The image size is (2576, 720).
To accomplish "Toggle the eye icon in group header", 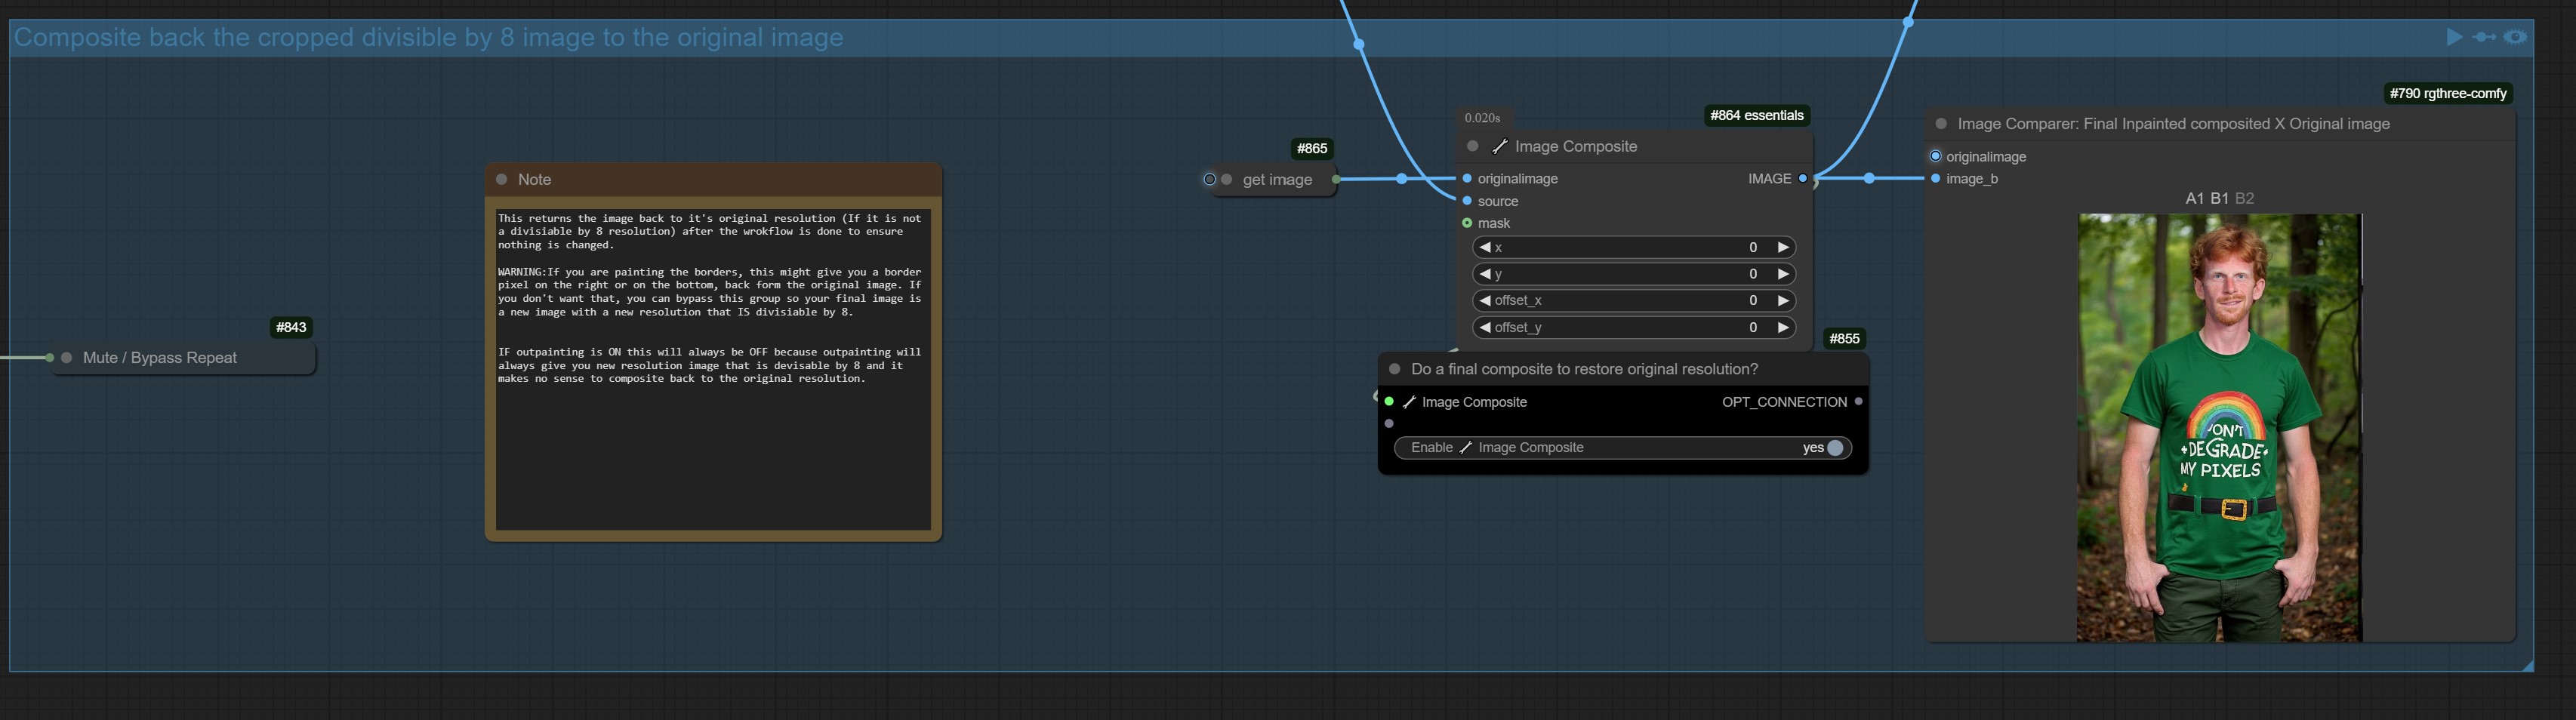I will pyautogui.click(x=2515, y=37).
